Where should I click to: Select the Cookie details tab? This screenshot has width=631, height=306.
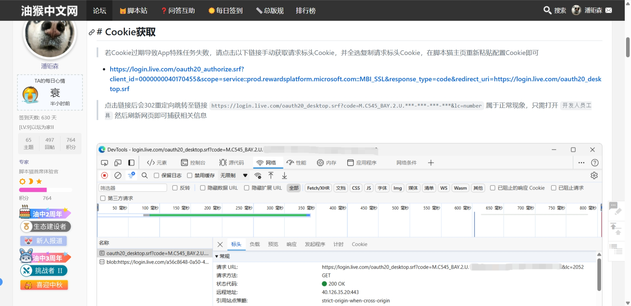pyautogui.click(x=360, y=244)
